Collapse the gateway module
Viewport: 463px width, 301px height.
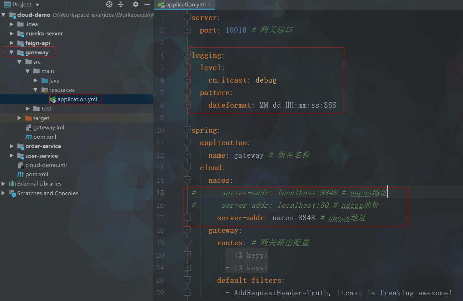coord(11,53)
